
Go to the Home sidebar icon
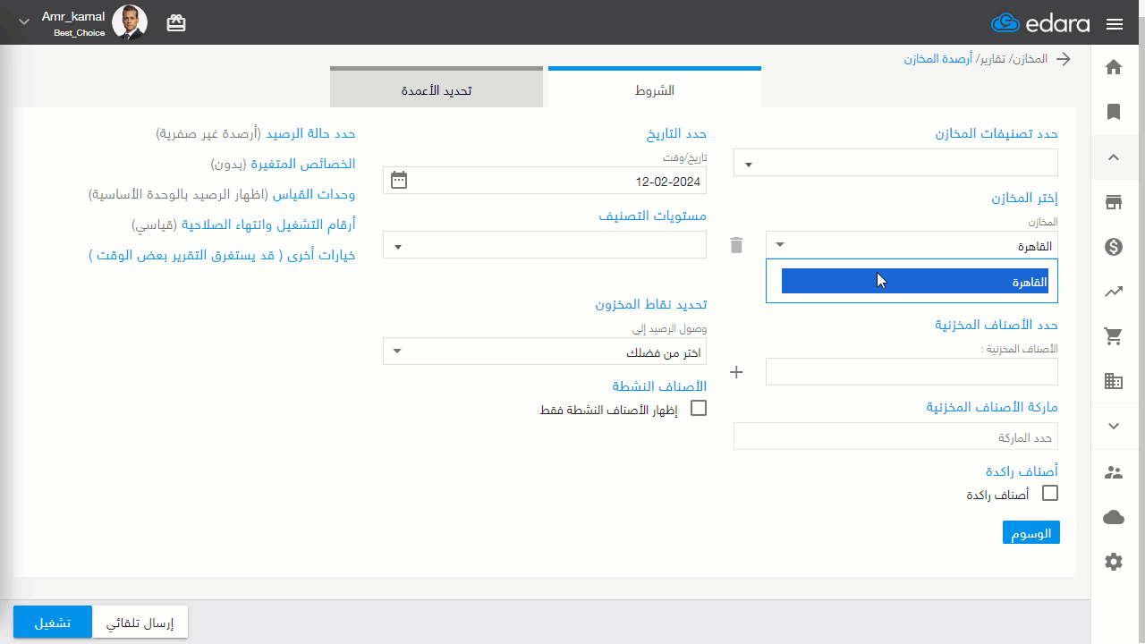(x=1114, y=67)
